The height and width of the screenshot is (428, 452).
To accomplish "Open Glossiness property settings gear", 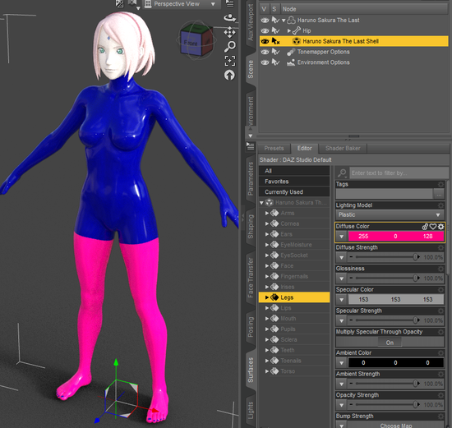I will (x=440, y=269).
